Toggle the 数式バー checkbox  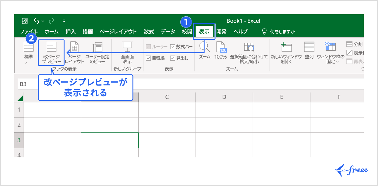pyautogui.click(x=173, y=46)
